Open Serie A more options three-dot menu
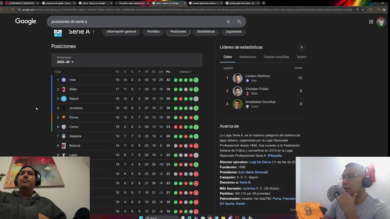Screen dimensions: 390x219 94,32
